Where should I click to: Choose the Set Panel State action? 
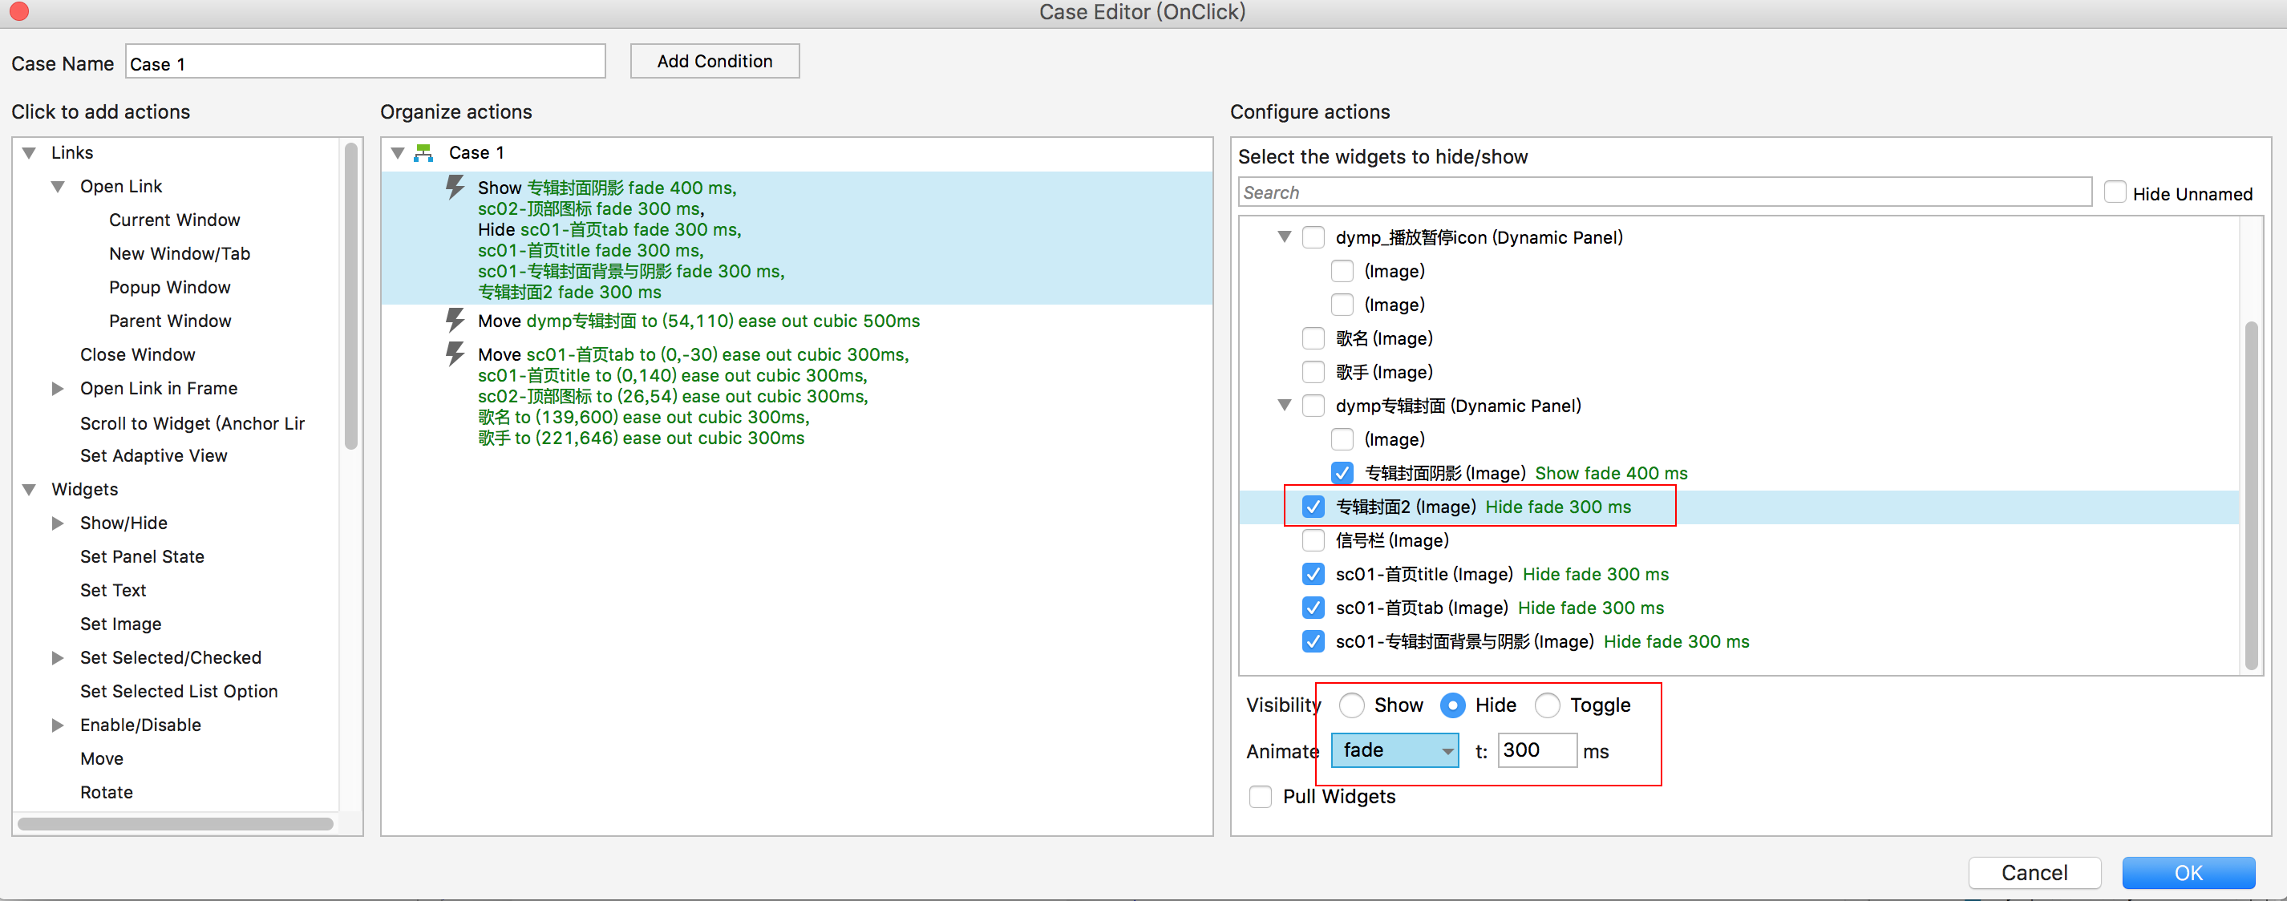click(x=142, y=556)
